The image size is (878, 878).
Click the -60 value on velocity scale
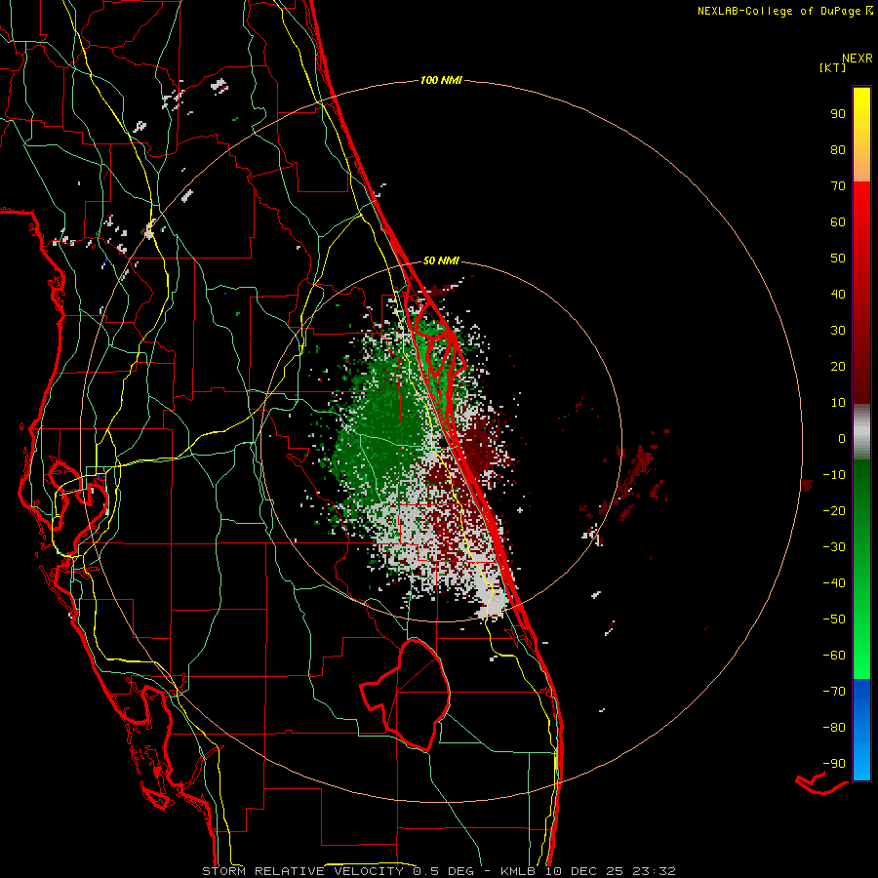coord(834,656)
